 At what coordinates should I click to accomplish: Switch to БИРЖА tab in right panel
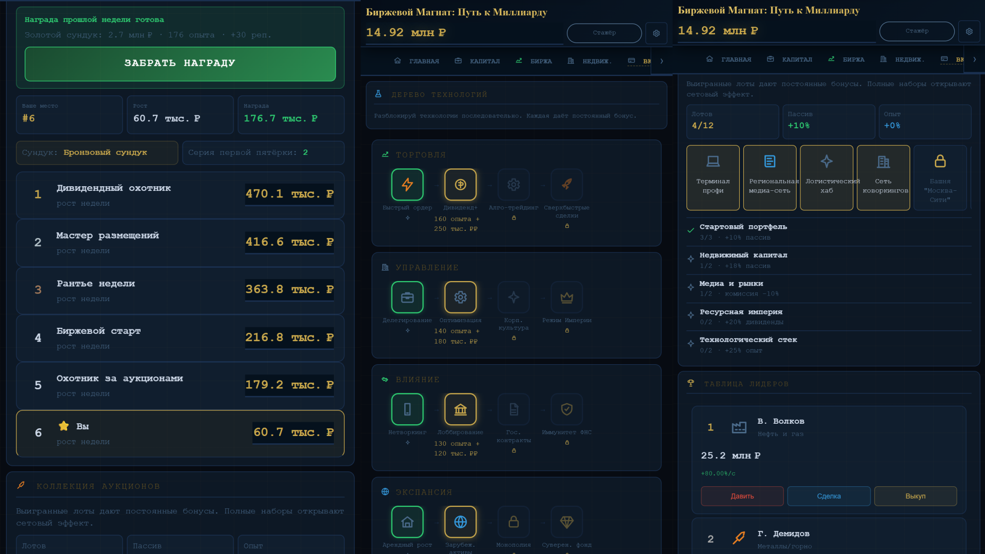click(x=846, y=60)
